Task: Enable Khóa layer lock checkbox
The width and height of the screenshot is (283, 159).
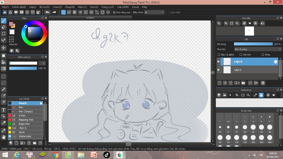Action: [x=263, y=55]
